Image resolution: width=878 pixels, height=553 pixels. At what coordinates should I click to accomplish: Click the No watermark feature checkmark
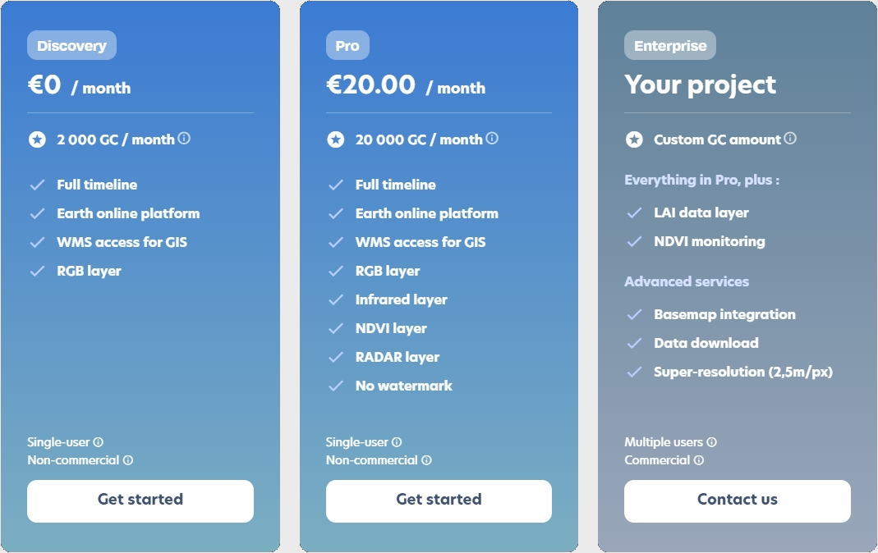pos(335,386)
